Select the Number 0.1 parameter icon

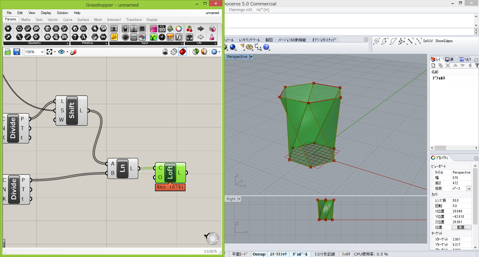pos(84,29)
